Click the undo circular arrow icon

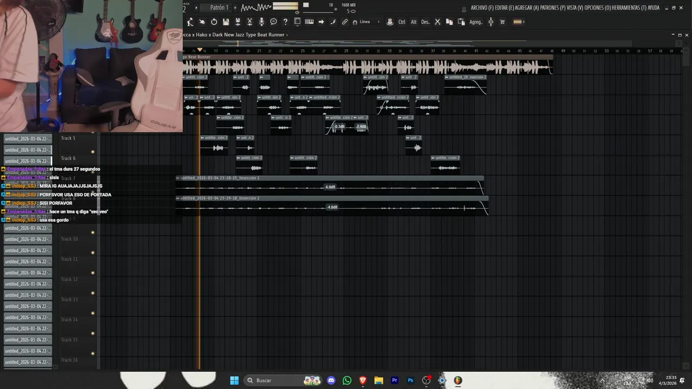[x=214, y=22]
